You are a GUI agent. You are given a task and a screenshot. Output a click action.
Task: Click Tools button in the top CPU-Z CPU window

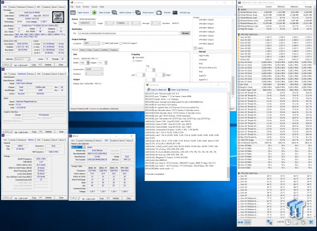(x=34, y=65)
